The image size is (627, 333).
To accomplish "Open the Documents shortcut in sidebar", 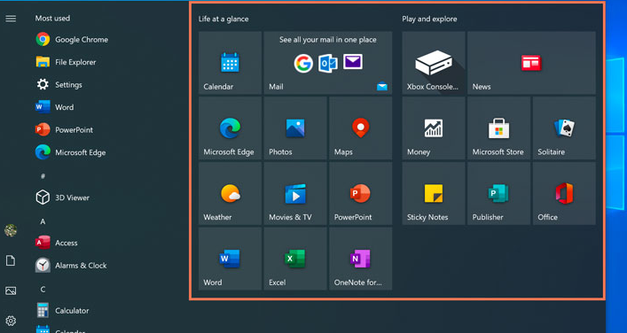I will [11, 260].
